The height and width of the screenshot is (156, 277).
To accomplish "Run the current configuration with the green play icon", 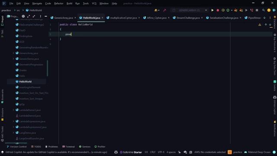I will pyautogui.click(x=213, y=10).
